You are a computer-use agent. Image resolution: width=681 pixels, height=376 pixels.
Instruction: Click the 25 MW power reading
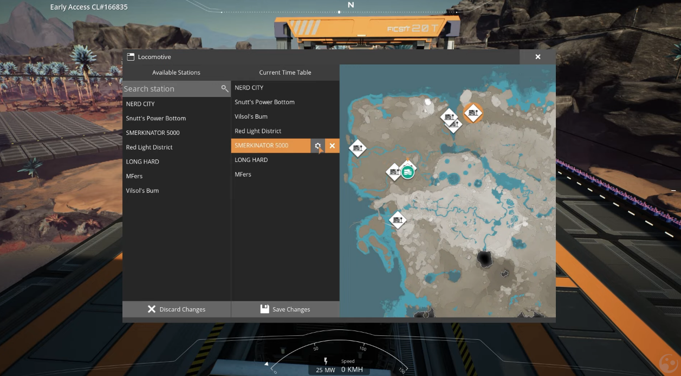pos(326,370)
